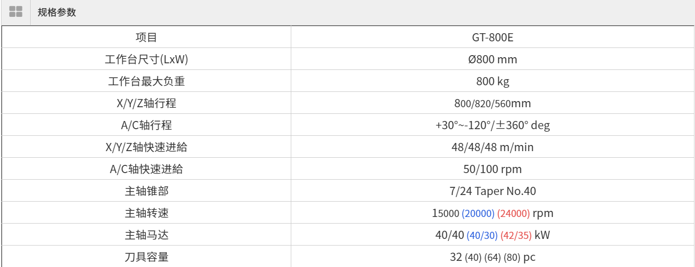Select the X/Y/Z轴快速进給 row label
This screenshot has height=267, width=695.
coord(146,147)
